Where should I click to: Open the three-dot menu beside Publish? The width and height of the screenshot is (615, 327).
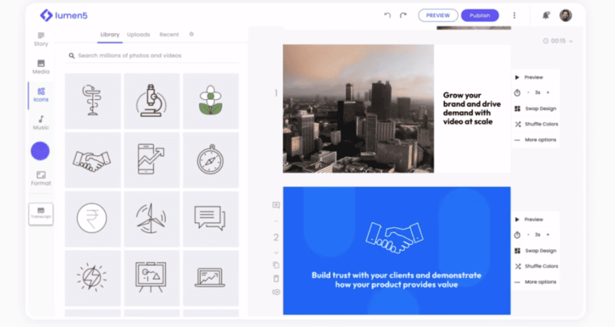pyautogui.click(x=514, y=16)
